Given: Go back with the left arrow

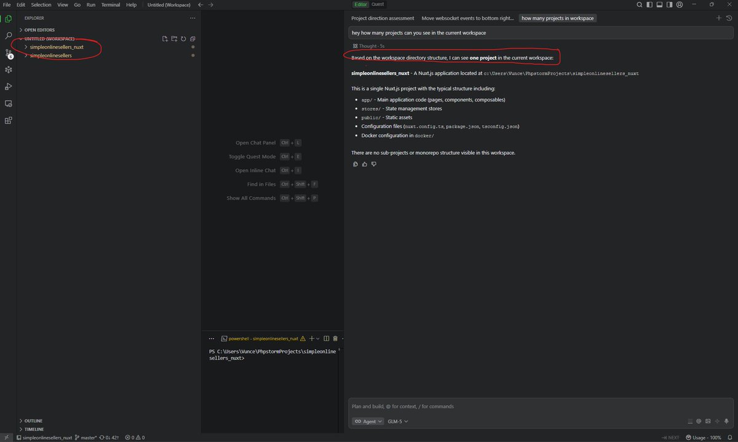Looking at the screenshot, I should click(x=200, y=4).
